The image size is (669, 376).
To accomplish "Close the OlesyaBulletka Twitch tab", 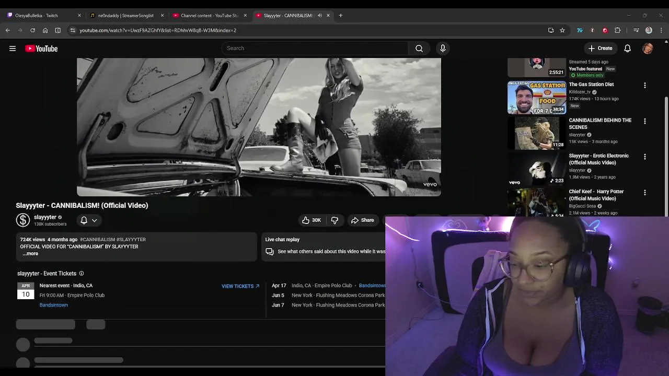I will click(79, 16).
